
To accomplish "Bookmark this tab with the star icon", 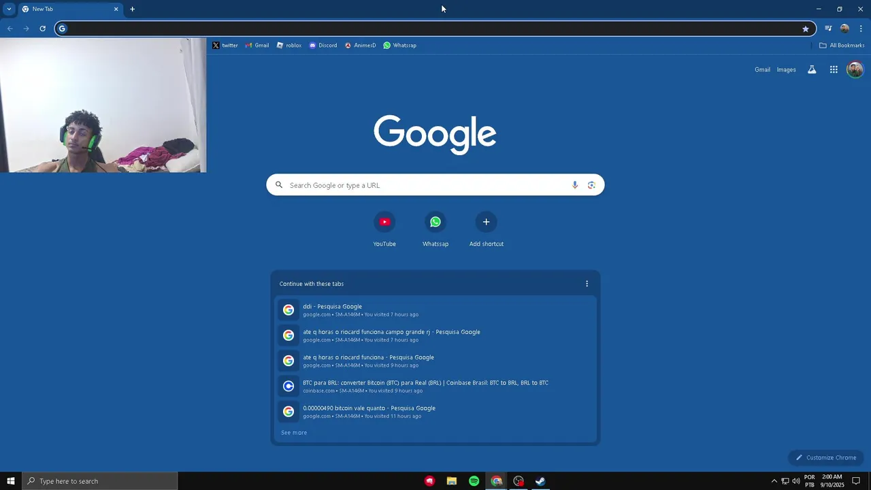I will [x=806, y=29].
